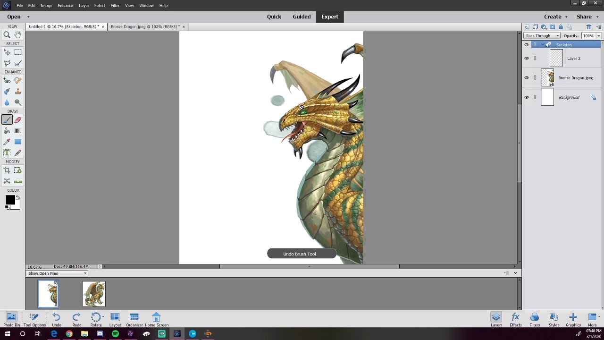Select the Rectangular Marquee tool
The image size is (604, 340).
coord(18,52)
